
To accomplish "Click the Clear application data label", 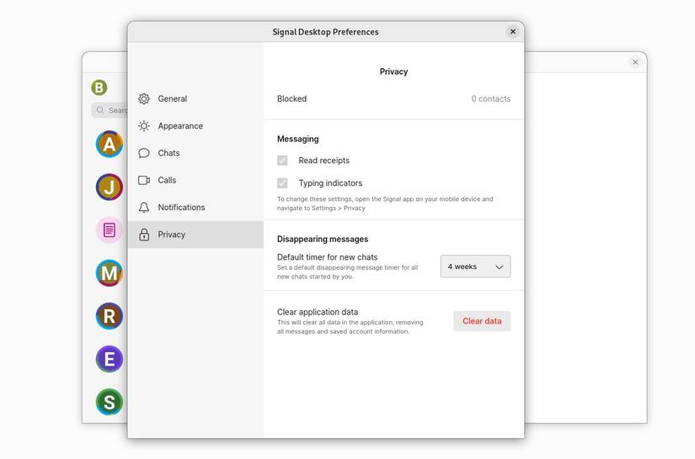I will tap(318, 312).
